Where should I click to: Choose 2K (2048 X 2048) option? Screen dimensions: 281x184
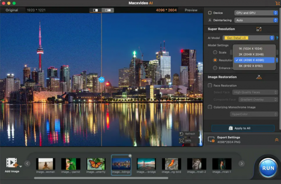pyautogui.click(x=254, y=54)
